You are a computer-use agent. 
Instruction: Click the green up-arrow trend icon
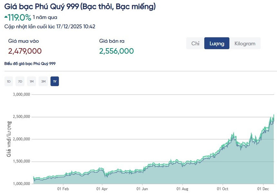tap(6, 17)
